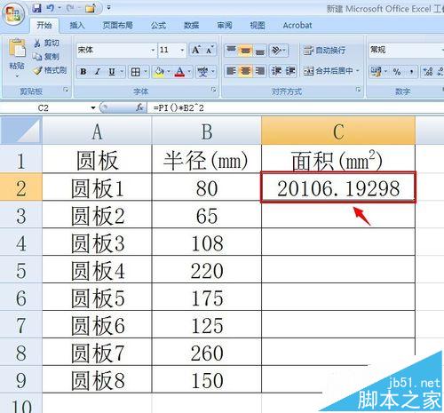Viewport: 444px width, 413px height.
Task: Switch to the 插入 tab
Action: tap(77, 26)
